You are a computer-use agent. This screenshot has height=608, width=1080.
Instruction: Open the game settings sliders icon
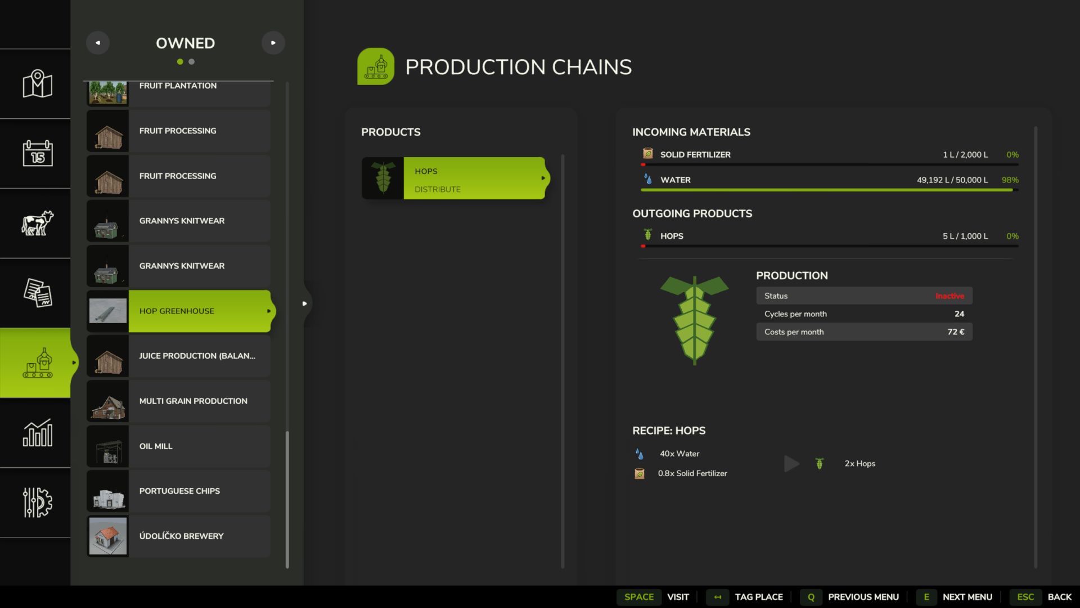[x=37, y=502]
